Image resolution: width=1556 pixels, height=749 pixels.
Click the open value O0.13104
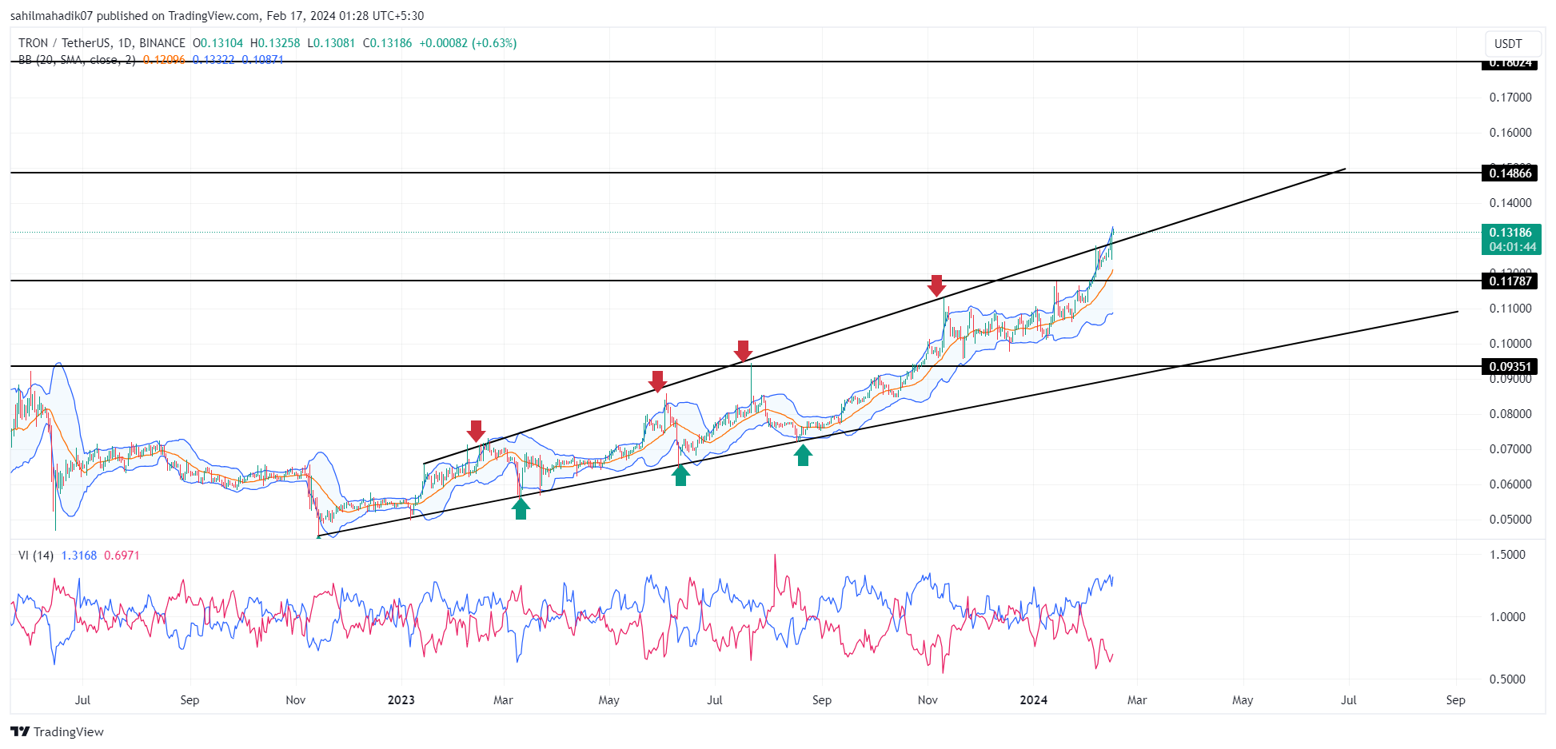217,43
